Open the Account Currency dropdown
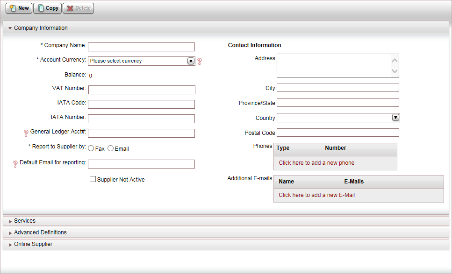This screenshot has width=452, height=274. pos(141,61)
